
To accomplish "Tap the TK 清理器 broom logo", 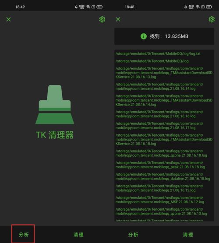I will coord(55,104).
